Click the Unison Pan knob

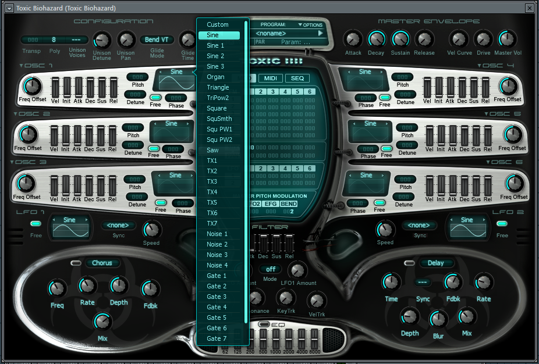[x=126, y=40]
